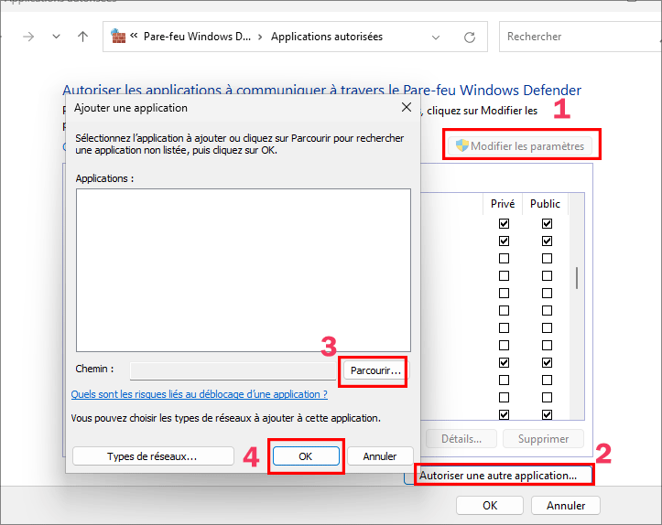This screenshot has height=525, width=662.
Task: Click the forward navigation arrow
Action: click(28, 37)
